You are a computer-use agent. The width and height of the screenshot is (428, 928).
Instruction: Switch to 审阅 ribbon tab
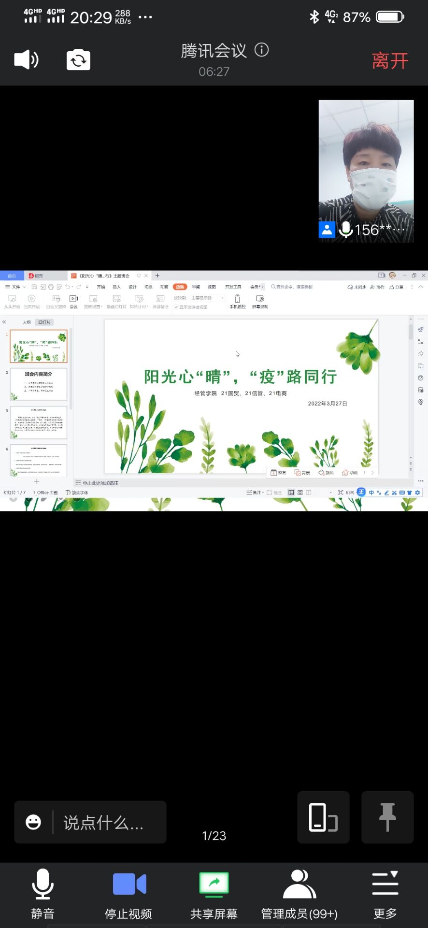pos(196,287)
